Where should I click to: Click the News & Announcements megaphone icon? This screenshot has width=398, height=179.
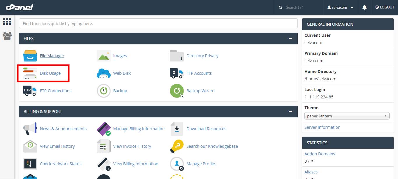(30, 129)
